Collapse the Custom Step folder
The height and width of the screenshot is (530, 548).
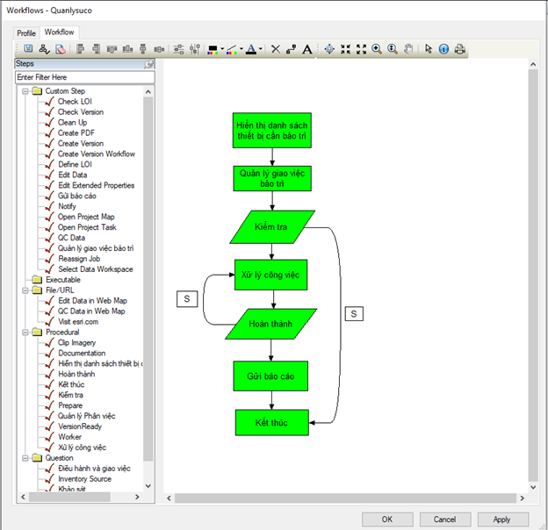click(25, 91)
